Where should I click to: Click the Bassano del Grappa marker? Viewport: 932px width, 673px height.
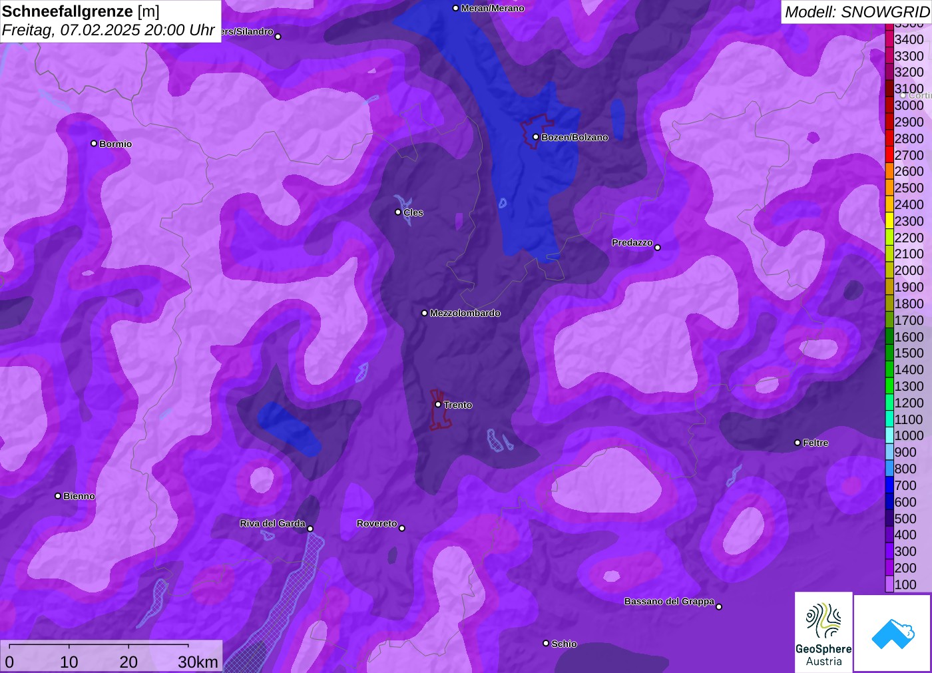tap(719, 606)
